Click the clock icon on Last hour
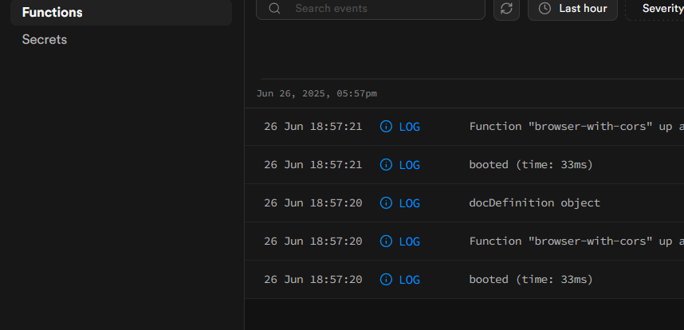684x330 pixels. [544, 9]
